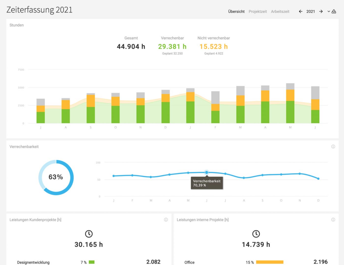Open Leistungen Kundenprojekte info icon
Image resolution: width=344 pixels, height=265 pixels.
pos(166,220)
